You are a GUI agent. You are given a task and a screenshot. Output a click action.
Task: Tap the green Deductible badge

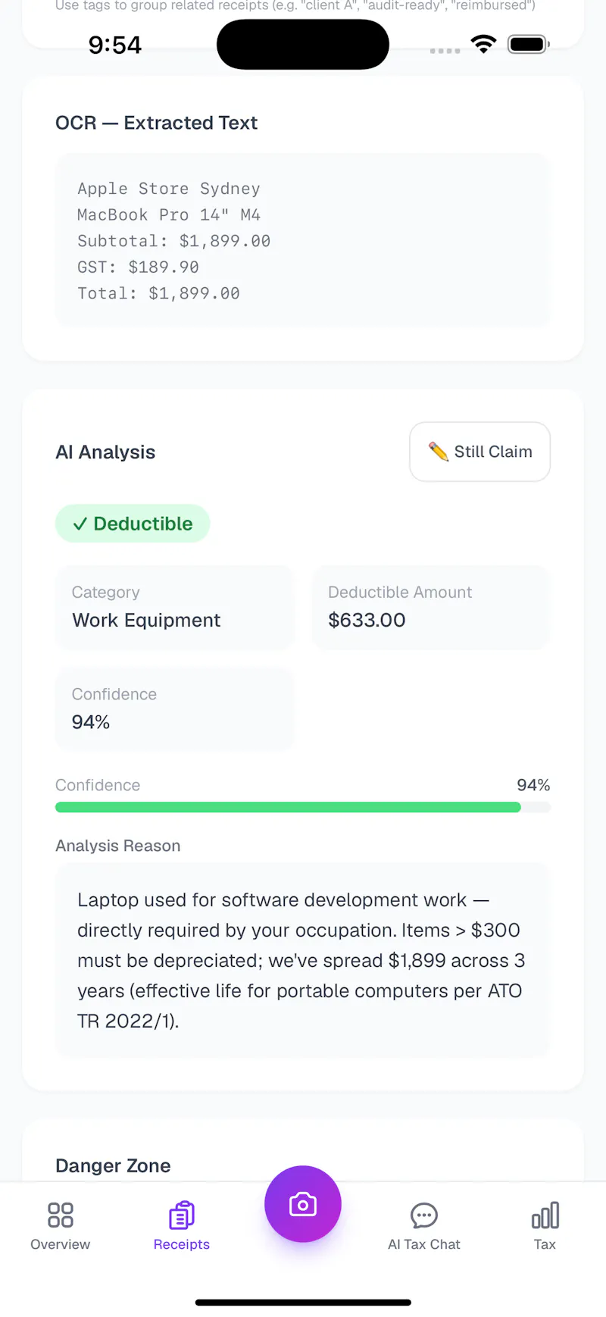pyautogui.click(x=133, y=524)
